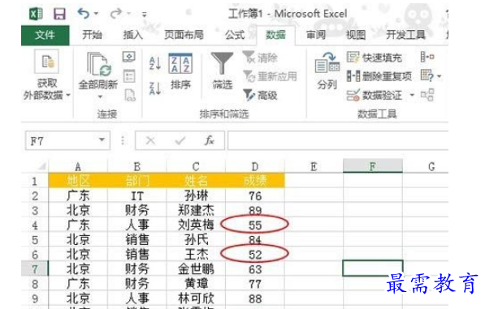Select column A header
The height and width of the screenshot is (309, 485).
point(78,167)
